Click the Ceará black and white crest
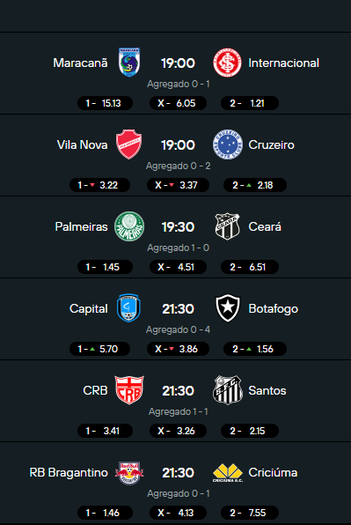The height and width of the screenshot is (525, 351). tap(227, 226)
